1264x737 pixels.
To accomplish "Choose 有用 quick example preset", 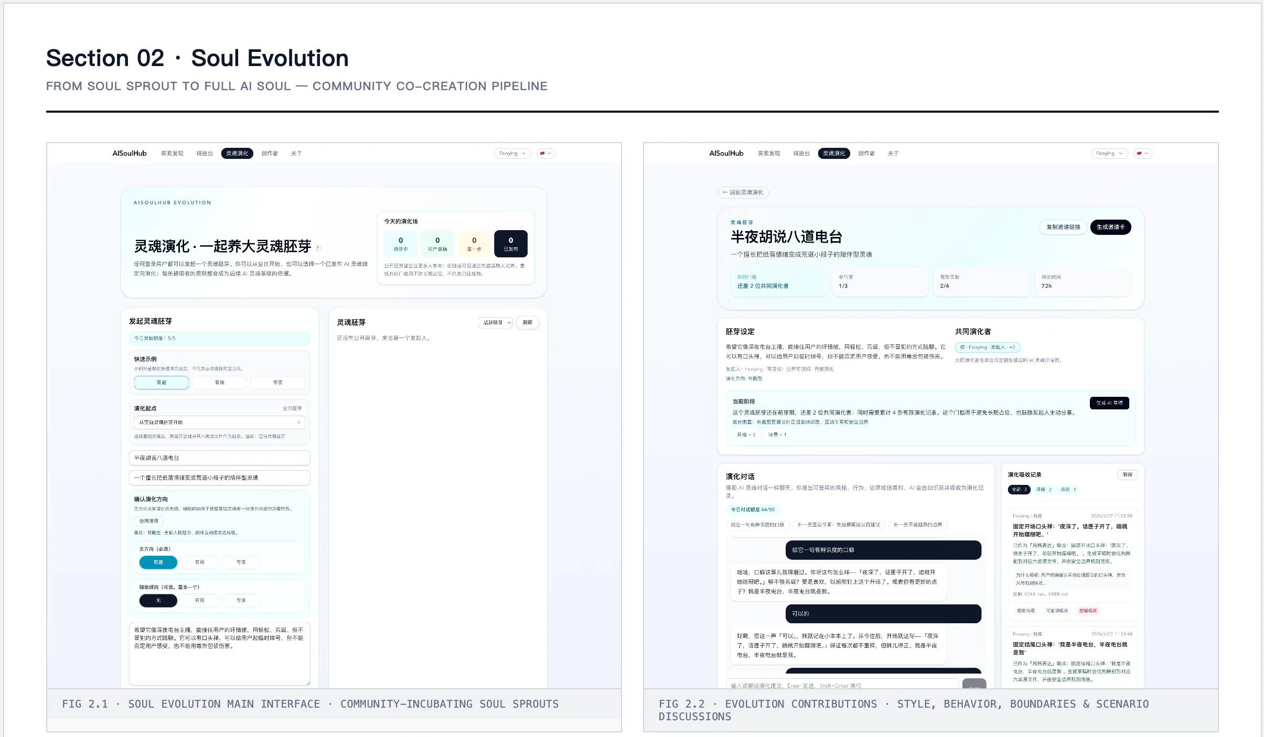I will click(220, 383).
